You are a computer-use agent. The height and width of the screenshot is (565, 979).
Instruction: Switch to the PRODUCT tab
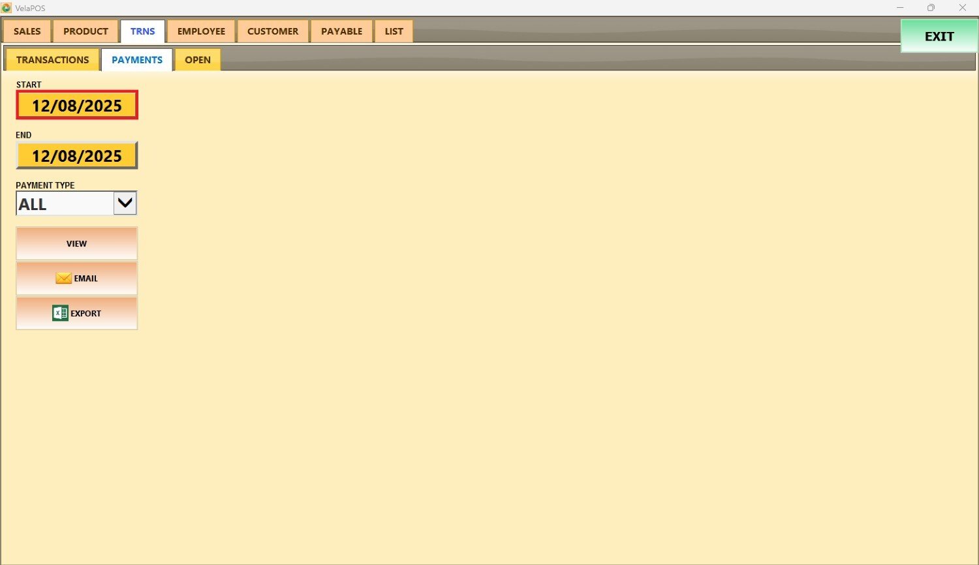point(85,31)
